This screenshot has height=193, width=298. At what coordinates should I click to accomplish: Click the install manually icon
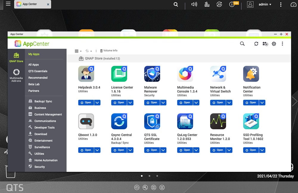pyautogui.click(x=265, y=44)
